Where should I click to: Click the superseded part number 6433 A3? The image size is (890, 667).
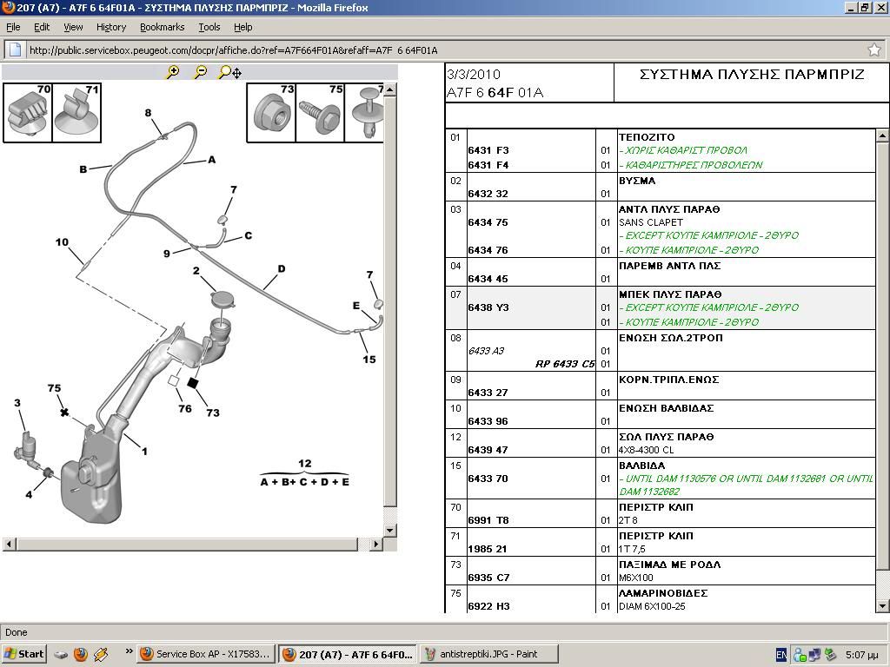coord(486,351)
